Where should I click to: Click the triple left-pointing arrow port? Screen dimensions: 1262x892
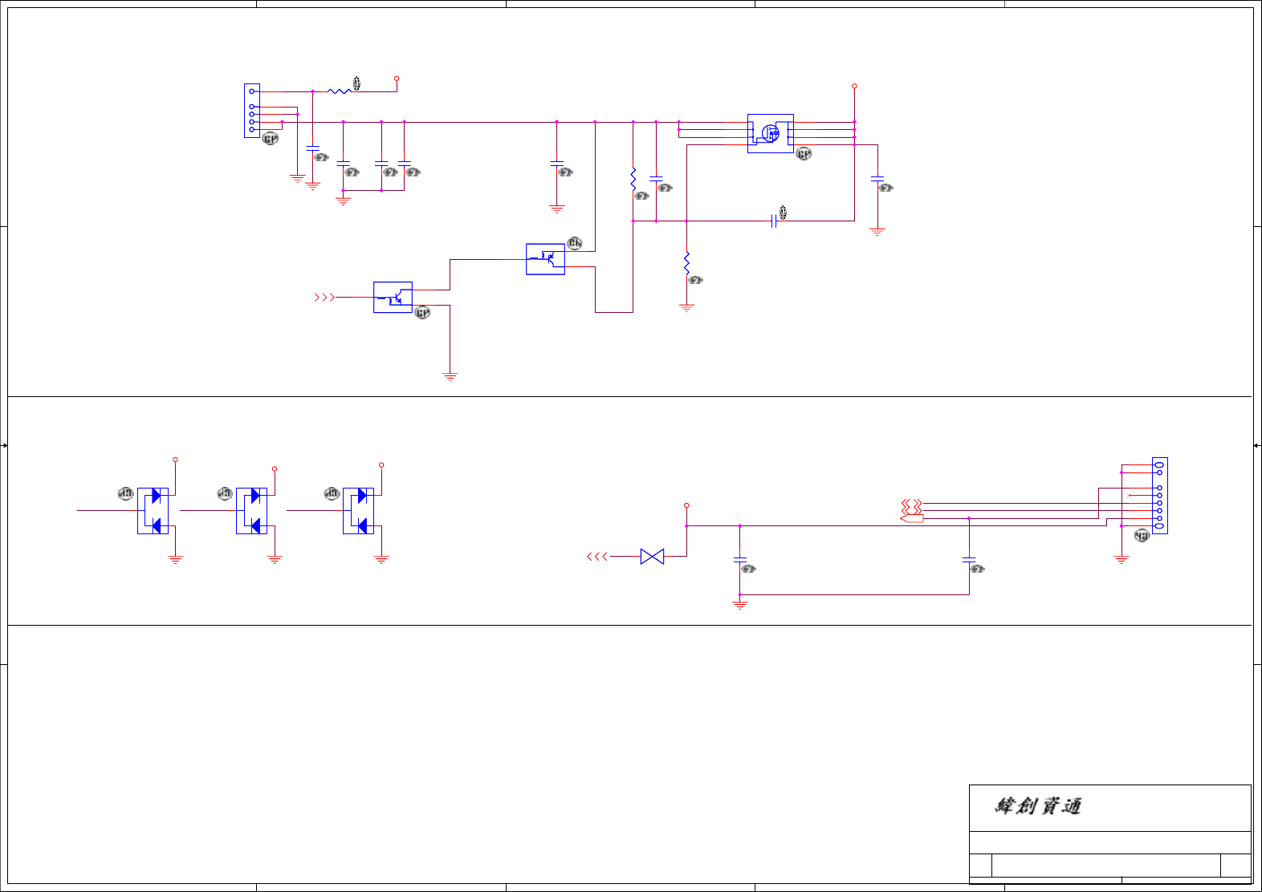597,557
